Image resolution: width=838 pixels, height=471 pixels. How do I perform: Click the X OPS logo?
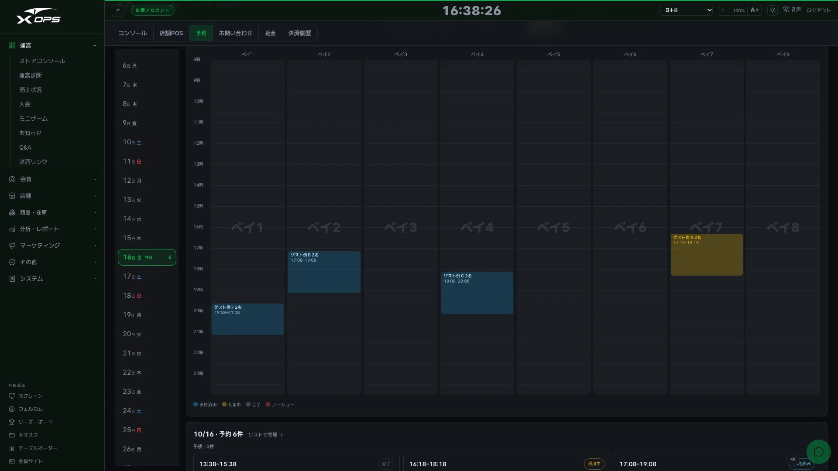pos(38,16)
